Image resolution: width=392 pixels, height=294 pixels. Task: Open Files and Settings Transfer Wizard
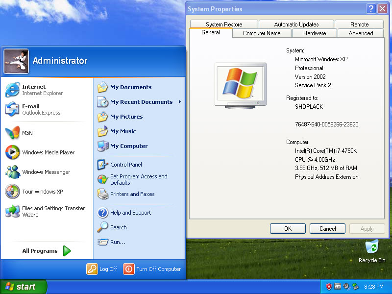pos(45,211)
